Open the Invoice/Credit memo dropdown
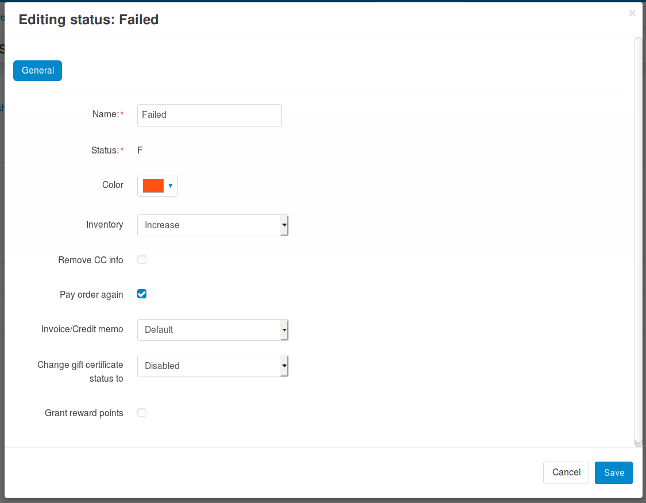The image size is (646, 503). click(x=212, y=330)
